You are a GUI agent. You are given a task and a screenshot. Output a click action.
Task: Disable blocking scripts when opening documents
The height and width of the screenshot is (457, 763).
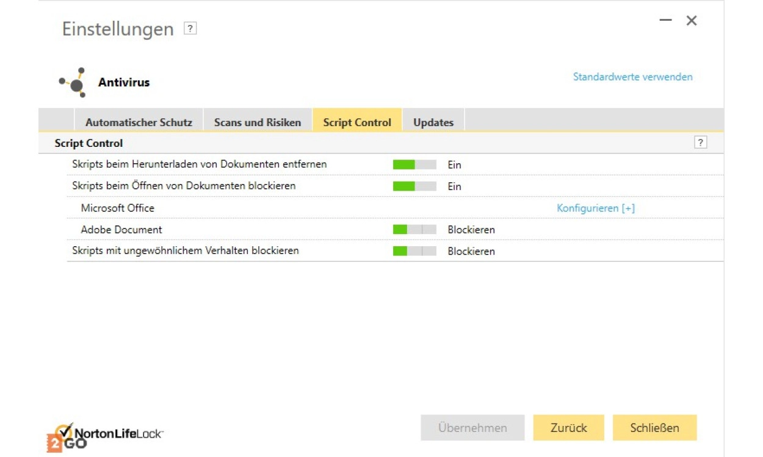pos(414,186)
